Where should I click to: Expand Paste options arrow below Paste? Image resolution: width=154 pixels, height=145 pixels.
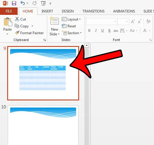[x=7, y=34]
